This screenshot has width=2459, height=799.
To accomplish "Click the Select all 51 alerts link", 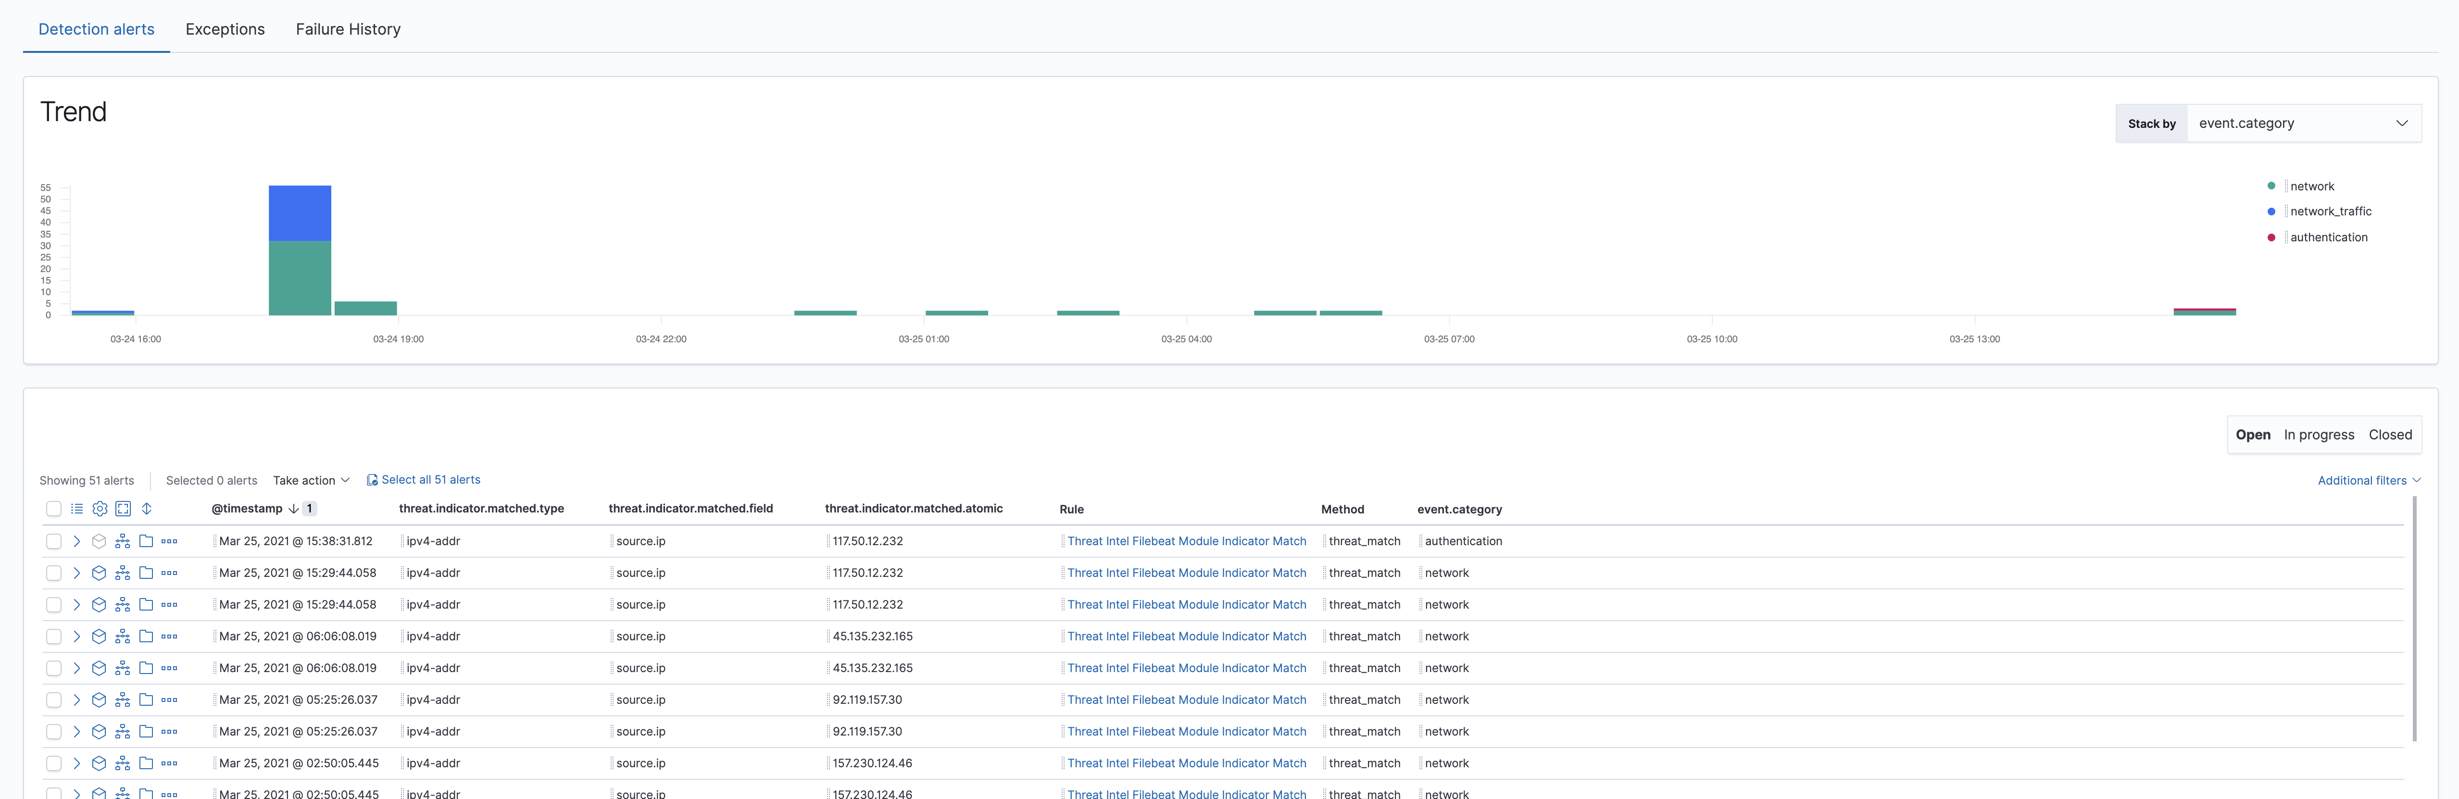I will tap(430, 479).
